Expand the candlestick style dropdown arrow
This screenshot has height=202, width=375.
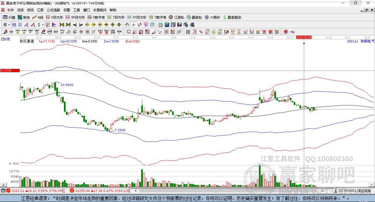tap(43, 25)
